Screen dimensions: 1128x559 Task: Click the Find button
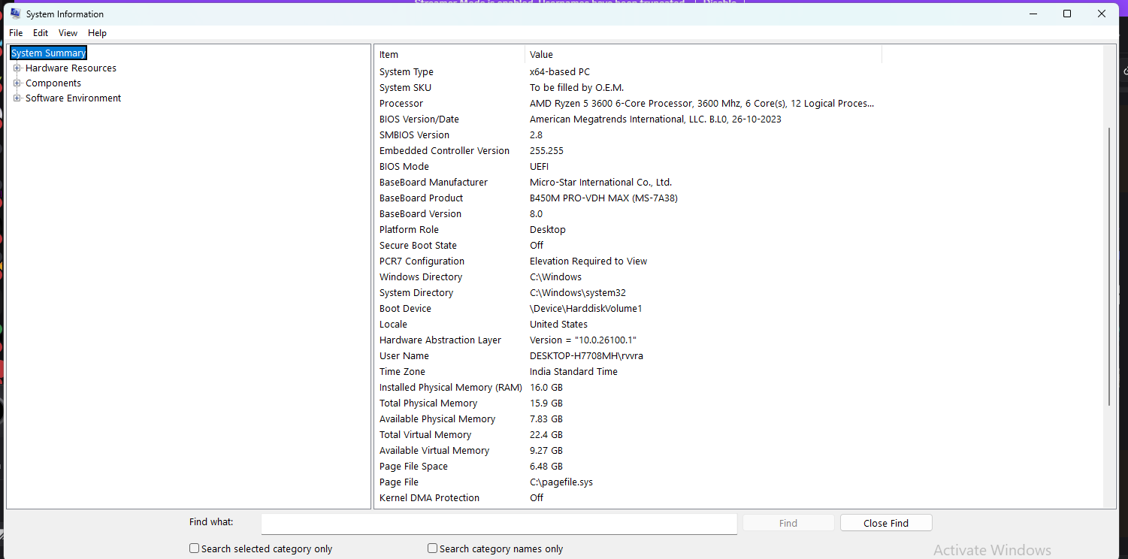[788, 524]
